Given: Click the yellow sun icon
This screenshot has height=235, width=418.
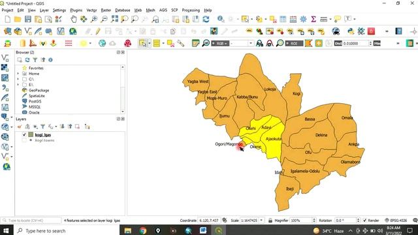Looking at the screenshot, I should pos(84,43).
